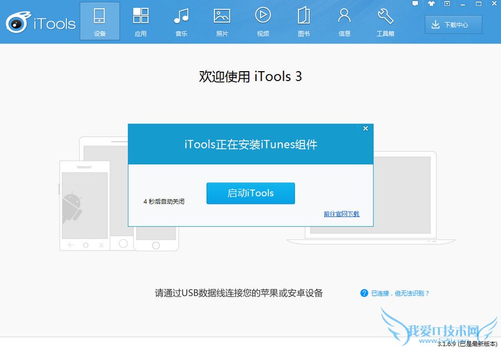Click the feedback speech bubble icon
The width and height of the screenshot is (501, 349).
(415, 4)
